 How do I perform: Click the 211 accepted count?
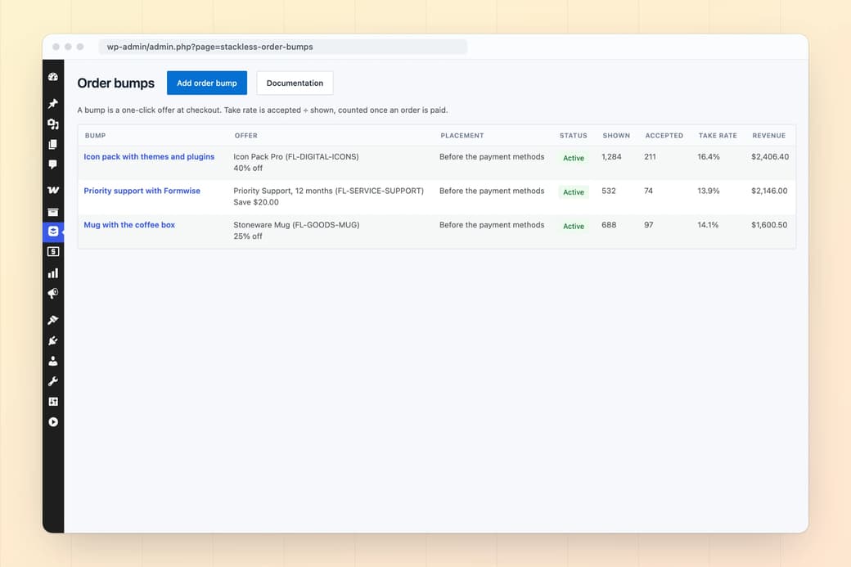click(x=650, y=157)
